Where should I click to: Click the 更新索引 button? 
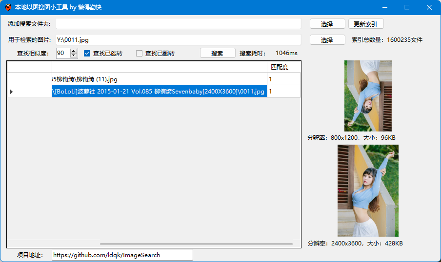click(x=369, y=24)
